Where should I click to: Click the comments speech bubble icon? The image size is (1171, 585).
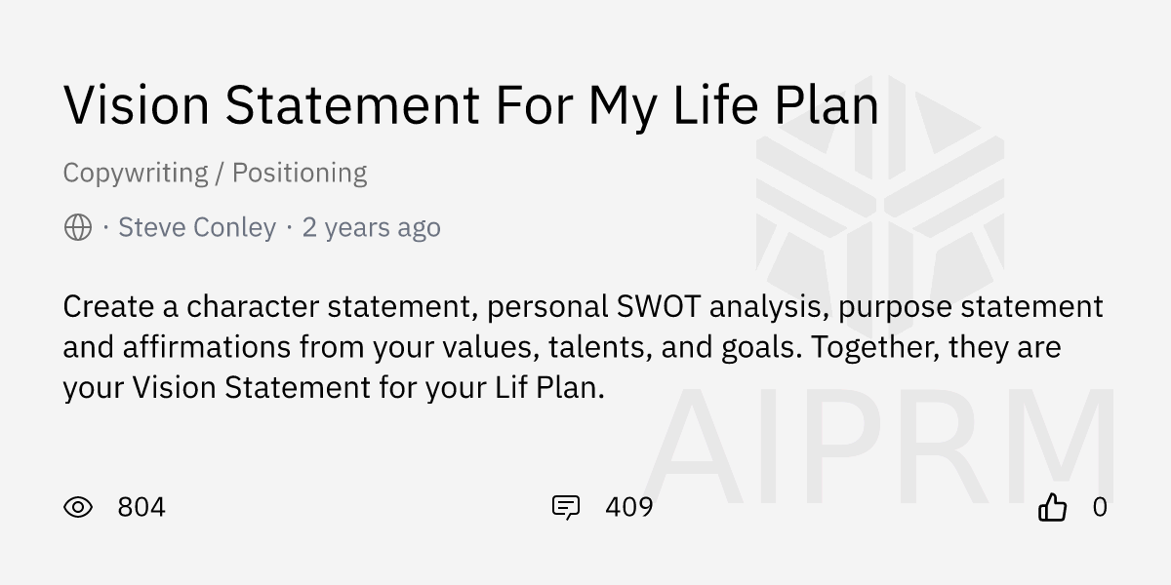pyautogui.click(x=566, y=507)
